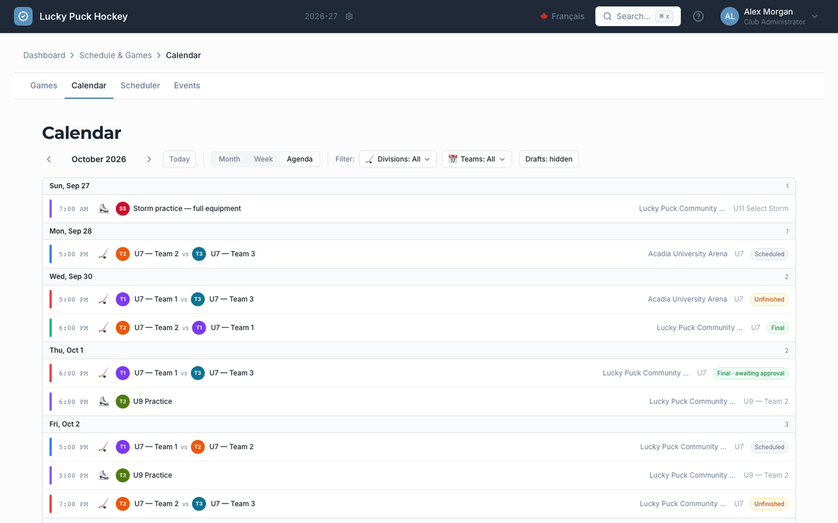Click the Final · awaiting approval status badge
The image size is (838, 523).
tap(751, 373)
